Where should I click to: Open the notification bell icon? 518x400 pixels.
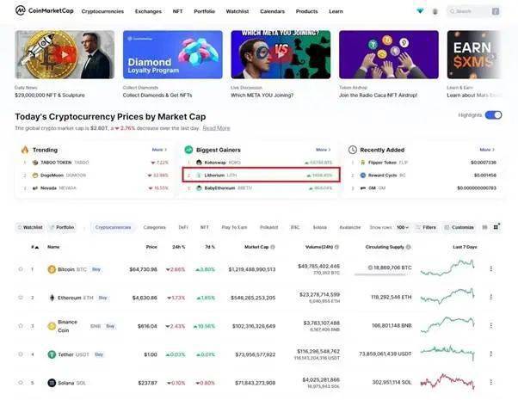[x=435, y=11]
